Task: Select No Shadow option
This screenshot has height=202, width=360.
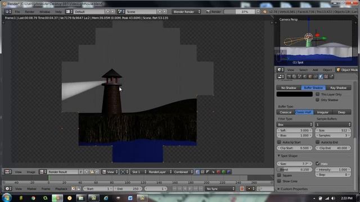Action: 289,88
